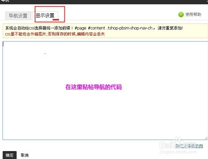
Task: Confirm with the 确定 button
Action: (x=10, y=155)
